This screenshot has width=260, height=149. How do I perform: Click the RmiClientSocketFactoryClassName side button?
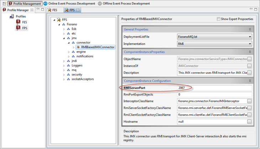click(249, 115)
